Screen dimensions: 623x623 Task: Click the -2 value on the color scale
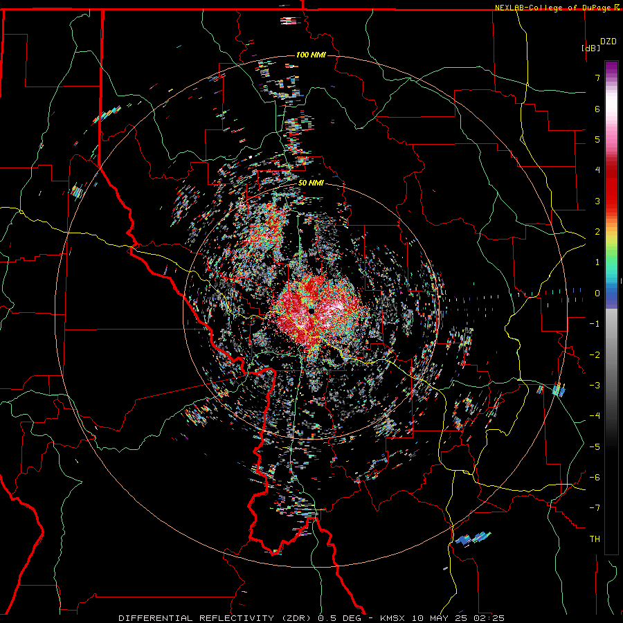point(595,355)
